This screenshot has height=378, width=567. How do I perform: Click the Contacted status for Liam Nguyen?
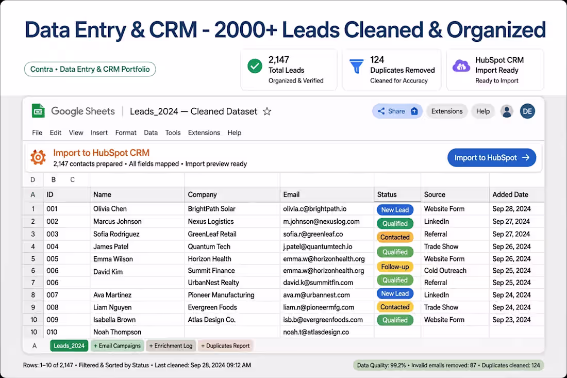pyautogui.click(x=395, y=307)
